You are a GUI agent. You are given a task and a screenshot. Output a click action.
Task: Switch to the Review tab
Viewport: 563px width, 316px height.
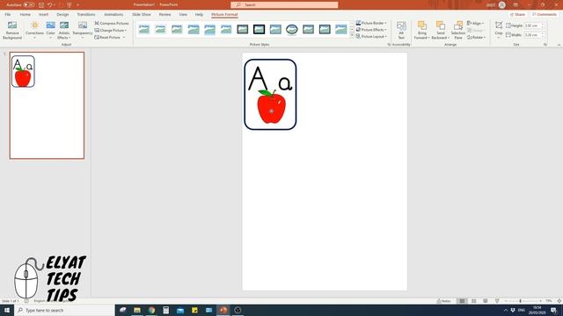coord(165,14)
